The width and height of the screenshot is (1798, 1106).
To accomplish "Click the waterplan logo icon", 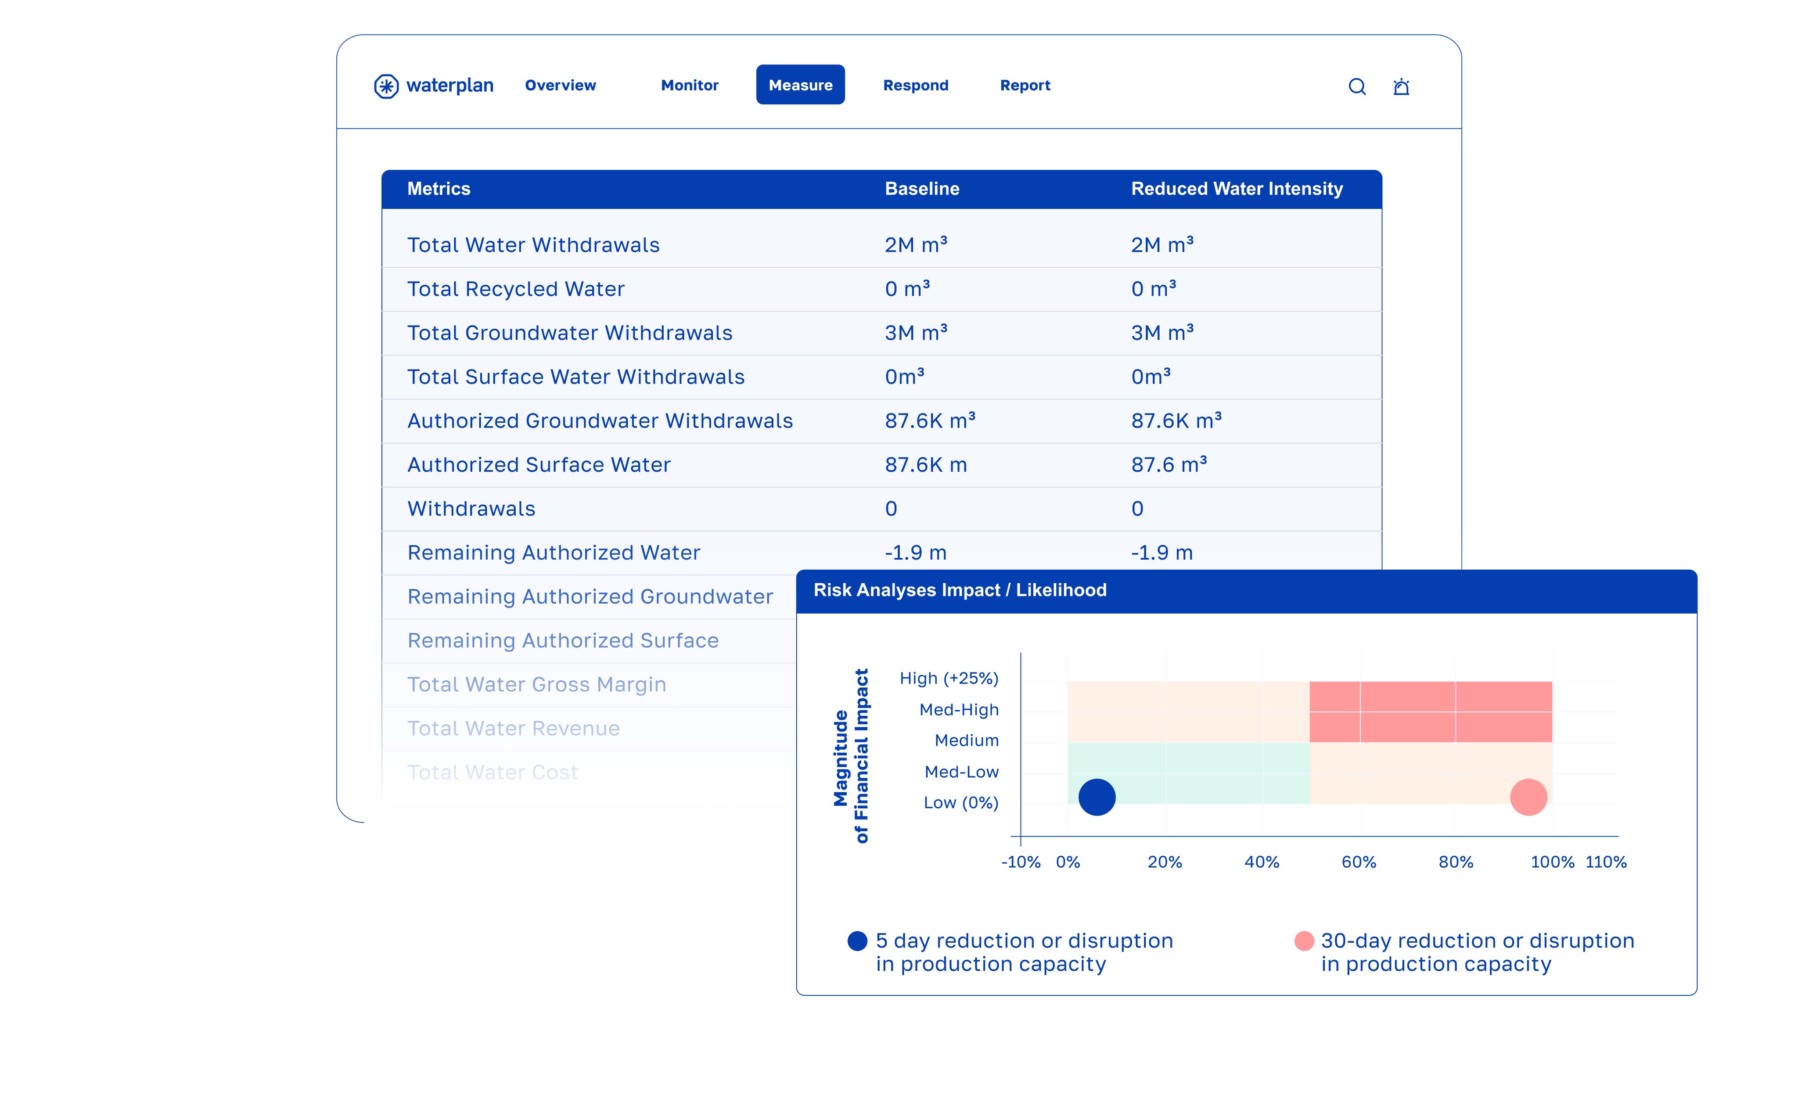I will [x=386, y=86].
